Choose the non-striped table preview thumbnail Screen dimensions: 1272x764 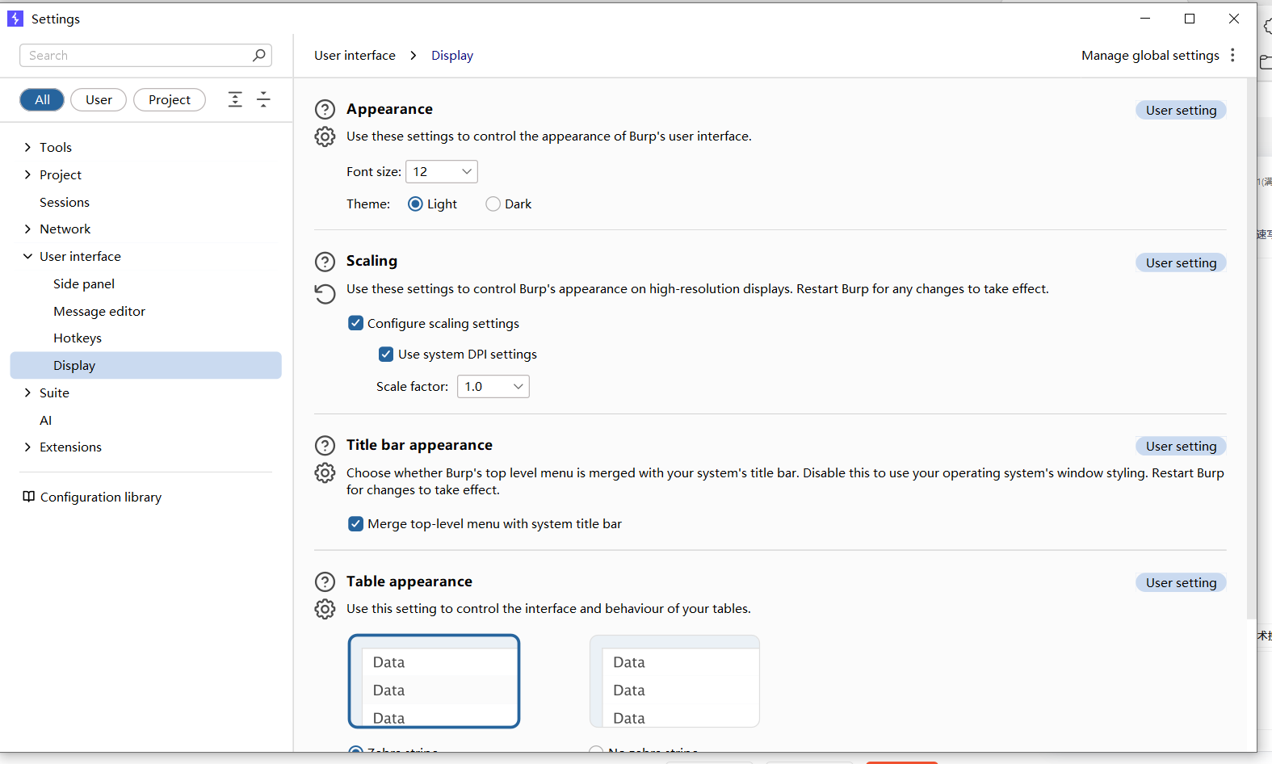pos(674,681)
